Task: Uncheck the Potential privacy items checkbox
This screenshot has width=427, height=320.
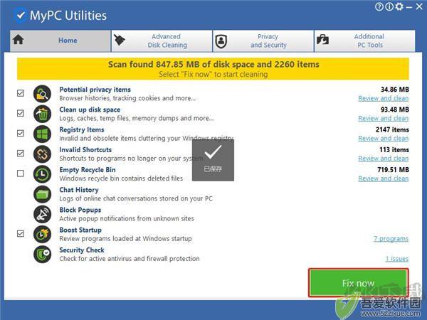Action: point(21,93)
